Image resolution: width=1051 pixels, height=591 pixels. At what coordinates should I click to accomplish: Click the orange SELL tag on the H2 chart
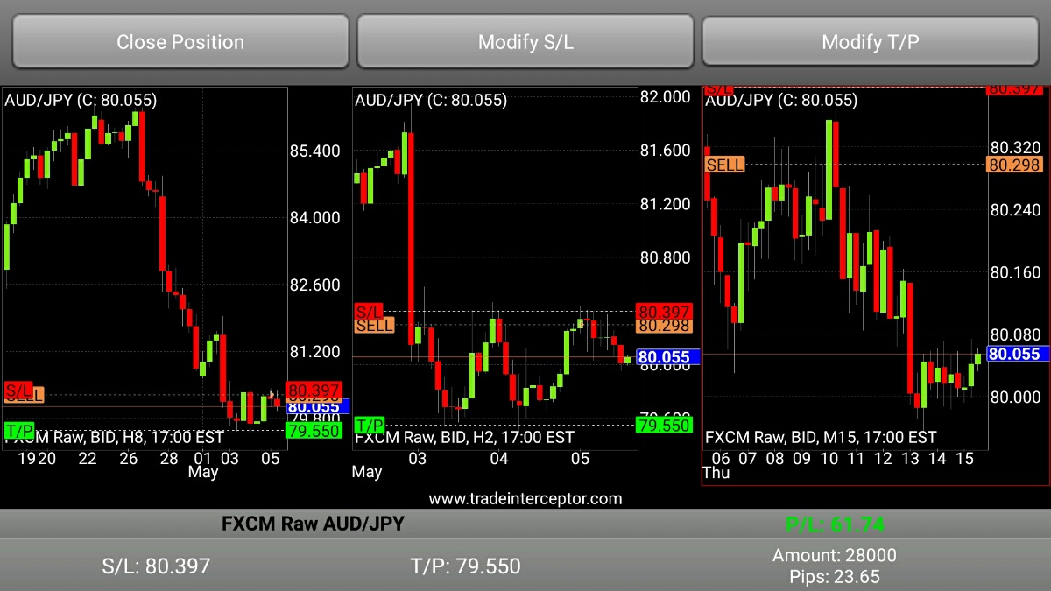tap(374, 326)
